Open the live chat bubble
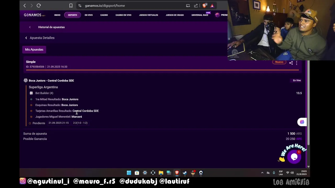The image size is (335, 188). click(x=294, y=157)
